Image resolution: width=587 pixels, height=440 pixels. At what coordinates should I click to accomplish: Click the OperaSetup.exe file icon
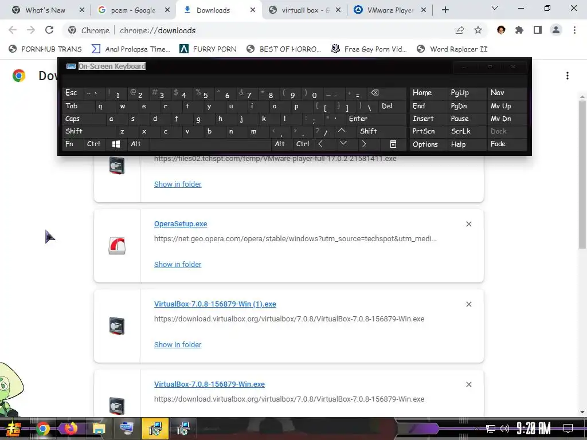117,246
